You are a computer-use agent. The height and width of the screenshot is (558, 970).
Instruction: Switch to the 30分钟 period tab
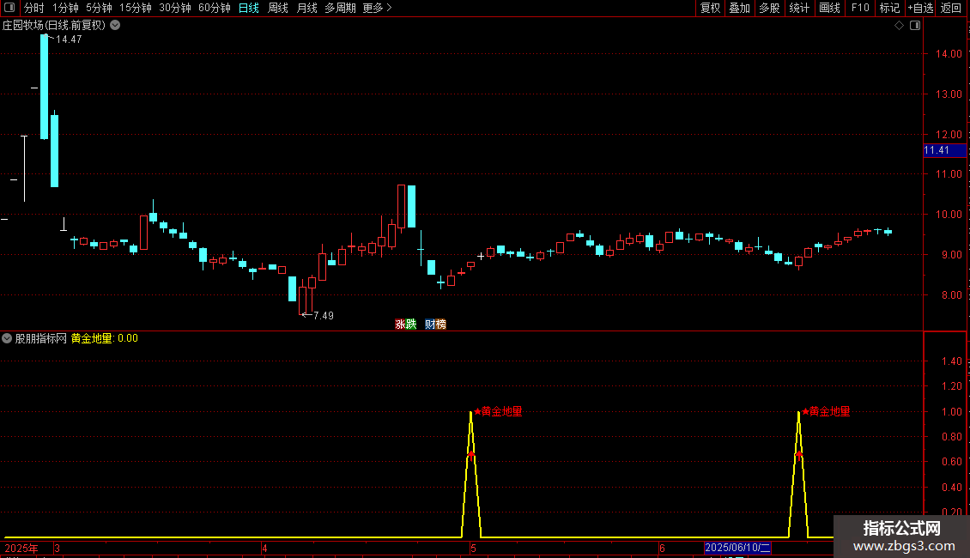[x=174, y=8]
